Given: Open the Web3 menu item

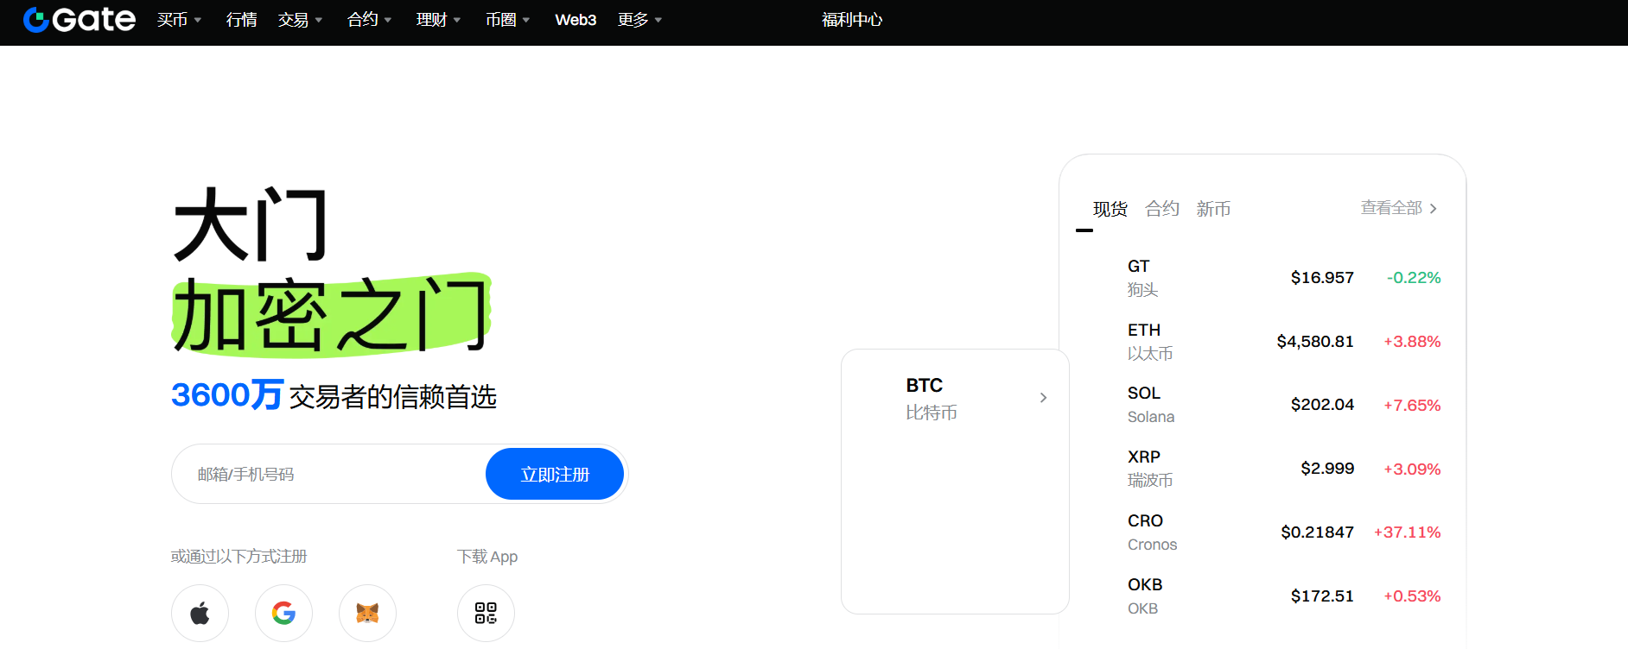Looking at the screenshot, I should [x=576, y=20].
